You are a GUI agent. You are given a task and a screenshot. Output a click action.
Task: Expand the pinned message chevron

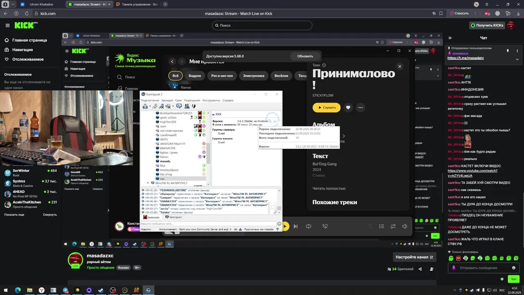pyautogui.click(x=517, y=59)
